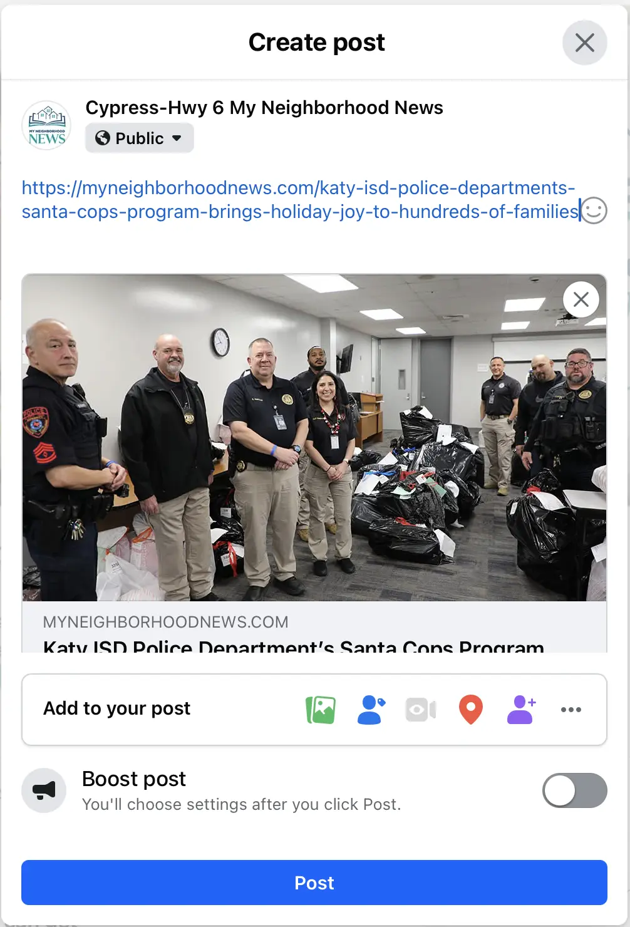
Task: Click the Cypress-Hwy 6 My Neighborhood News page name
Action: (x=264, y=108)
